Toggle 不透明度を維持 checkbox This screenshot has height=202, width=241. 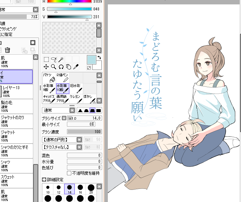click(x=69, y=173)
